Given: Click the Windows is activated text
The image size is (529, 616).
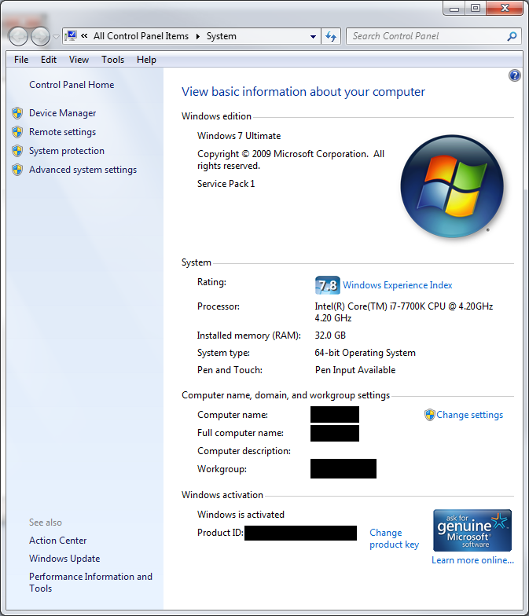Looking at the screenshot, I should point(241,515).
